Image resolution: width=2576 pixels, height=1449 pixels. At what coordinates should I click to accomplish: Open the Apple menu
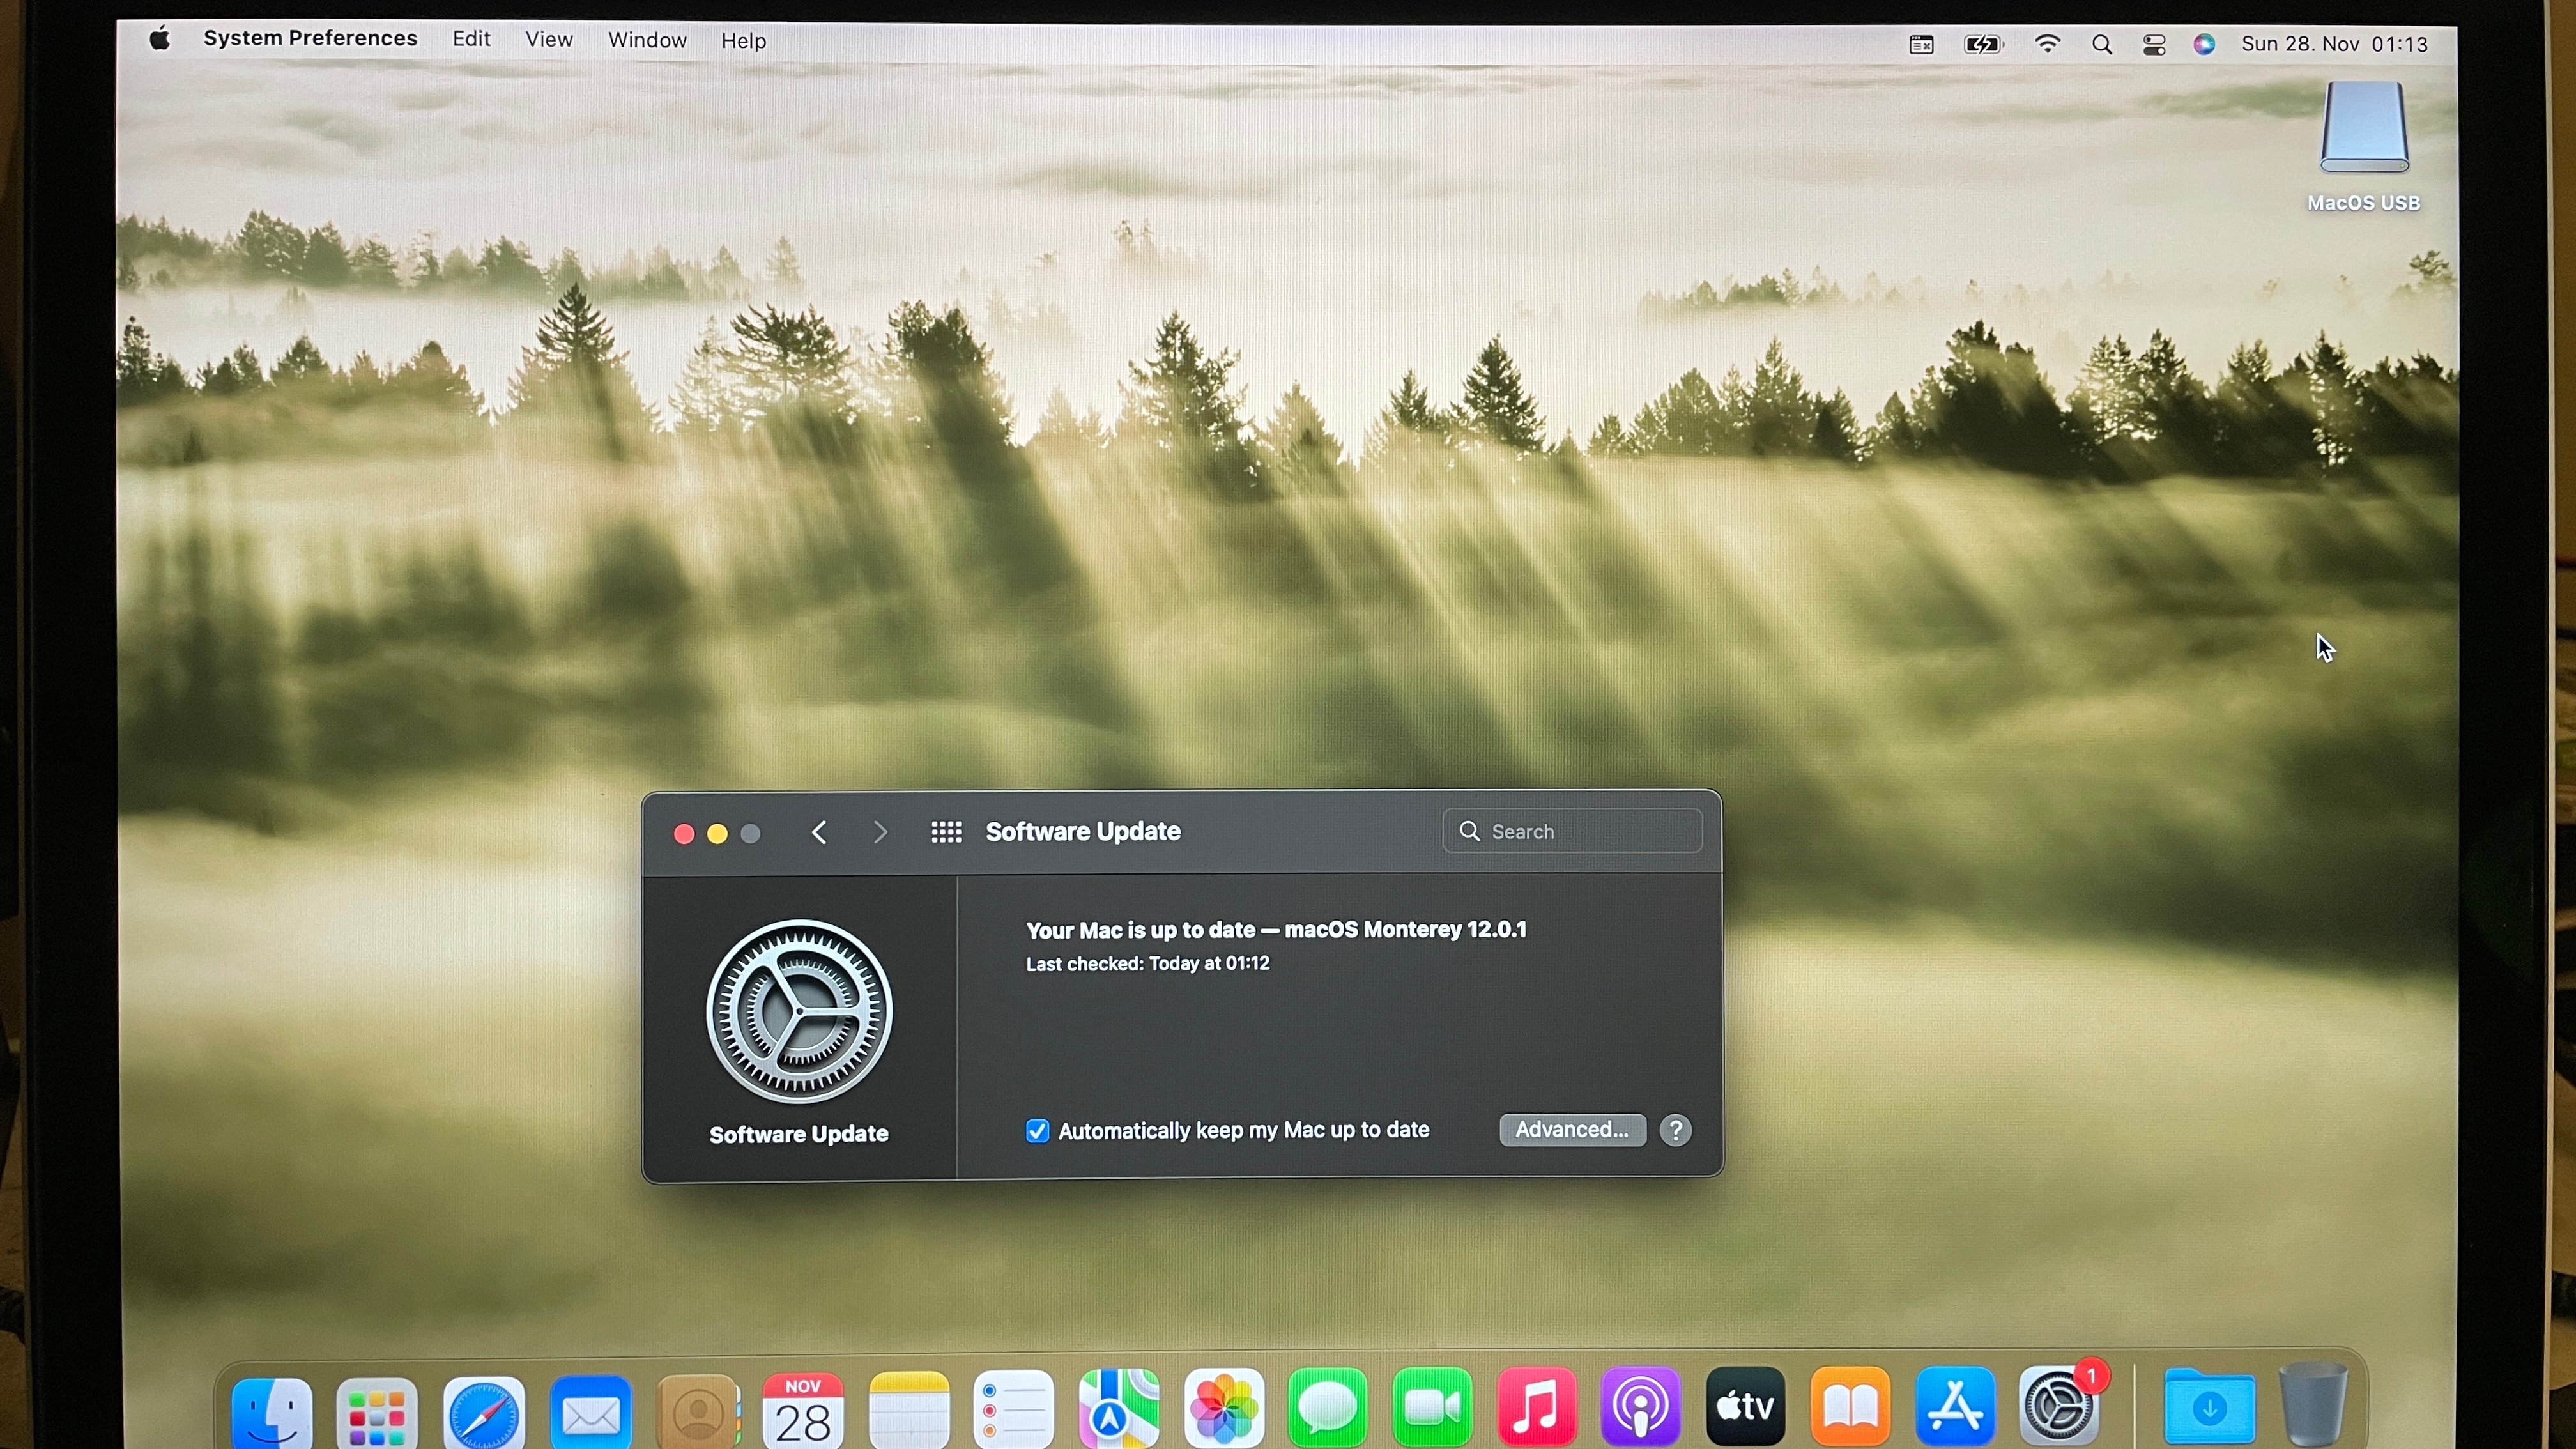tap(160, 40)
